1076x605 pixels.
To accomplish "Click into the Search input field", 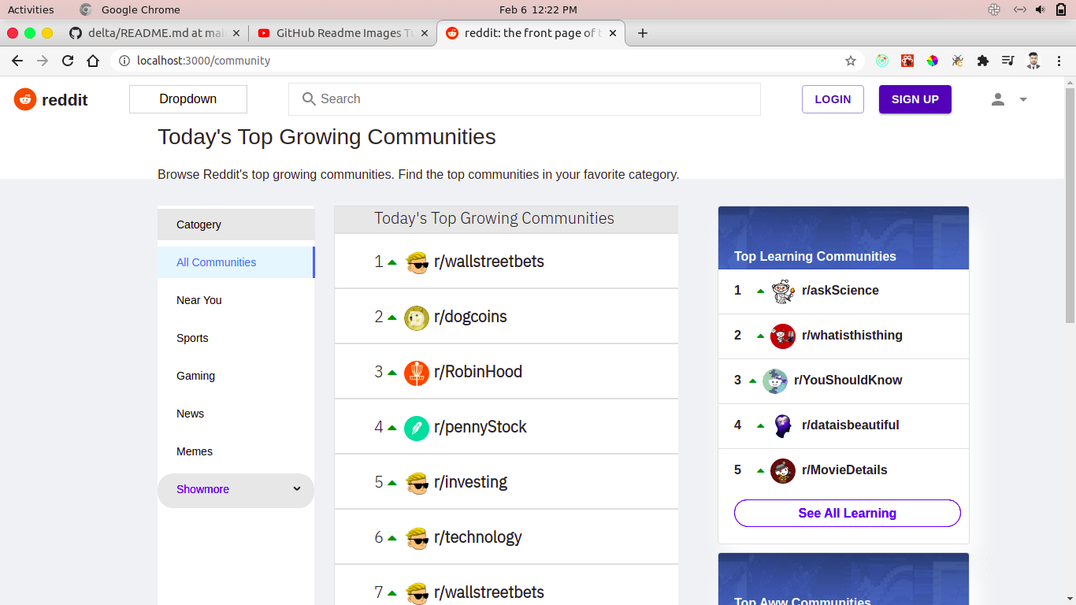I will click(525, 99).
